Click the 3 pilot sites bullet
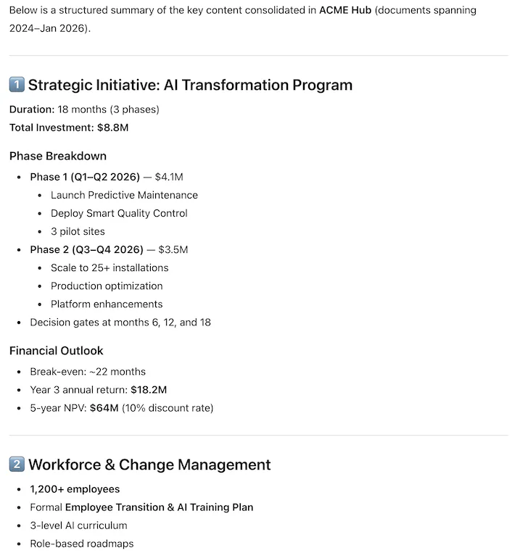This screenshot has height=553, width=512. pyautogui.click(x=78, y=231)
